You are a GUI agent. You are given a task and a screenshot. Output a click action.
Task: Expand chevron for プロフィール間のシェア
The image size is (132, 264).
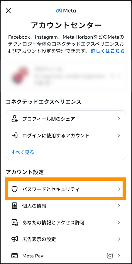119,119
